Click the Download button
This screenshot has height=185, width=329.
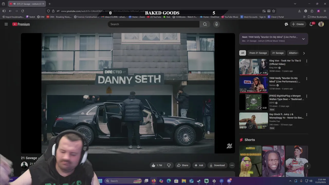[217, 165]
